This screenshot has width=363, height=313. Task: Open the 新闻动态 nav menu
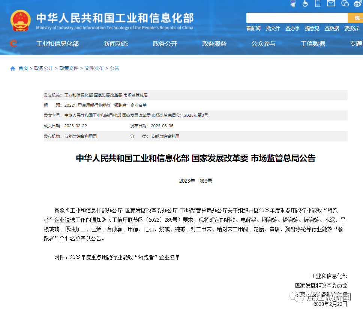coord(116,44)
